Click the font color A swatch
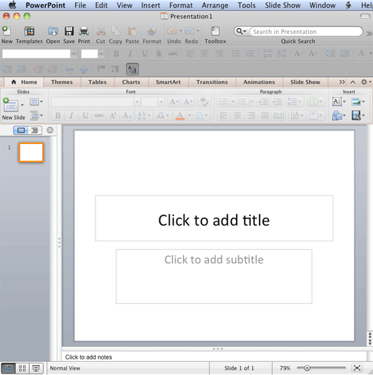This screenshot has width=373, height=375. point(180,115)
